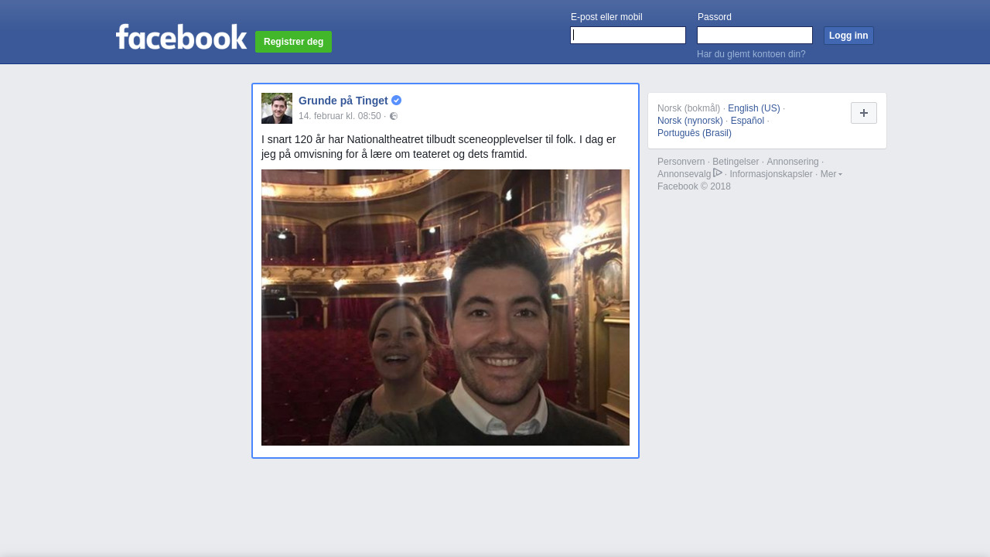Open Grunde på Tinget page name link
The width and height of the screenshot is (990, 557).
coord(343,101)
